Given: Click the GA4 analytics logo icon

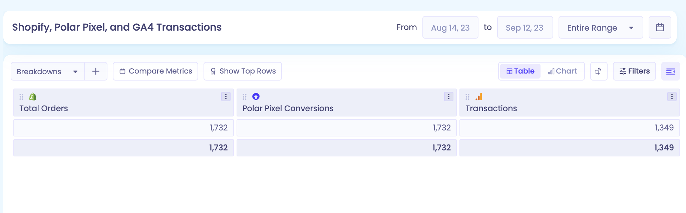Looking at the screenshot, I should (479, 97).
